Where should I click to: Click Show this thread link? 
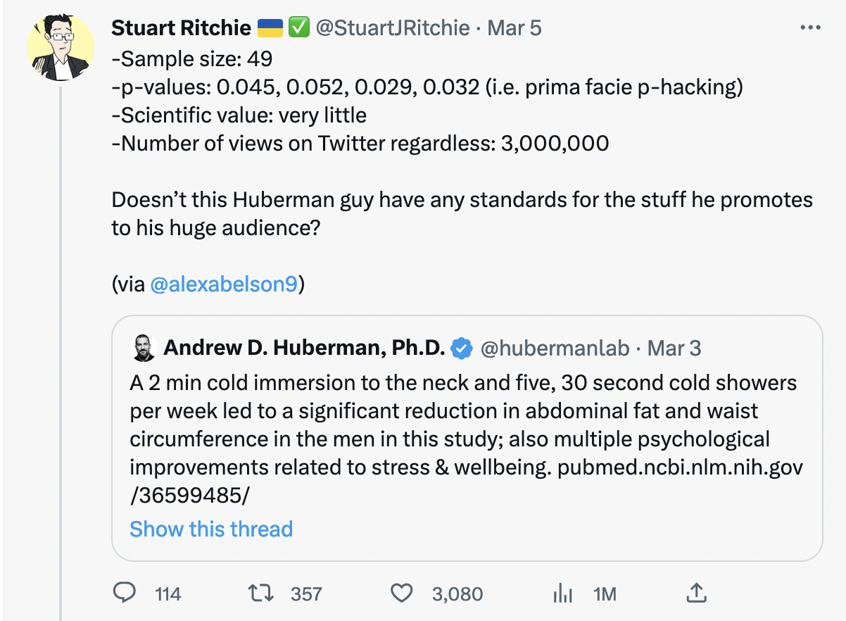click(x=211, y=529)
